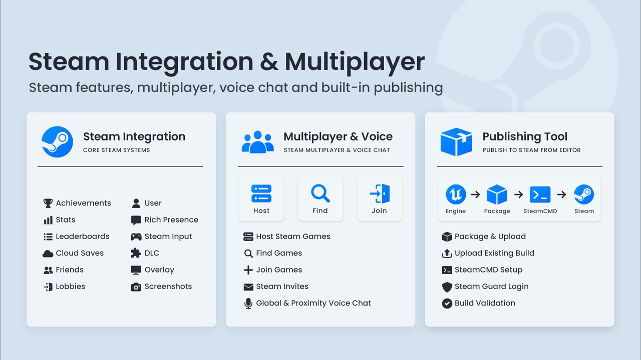Click the "Cloud Saves" text
The image size is (641, 360).
tap(80, 253)
